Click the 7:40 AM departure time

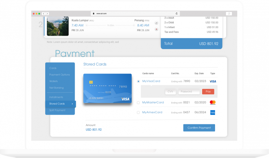coord(77,25)
